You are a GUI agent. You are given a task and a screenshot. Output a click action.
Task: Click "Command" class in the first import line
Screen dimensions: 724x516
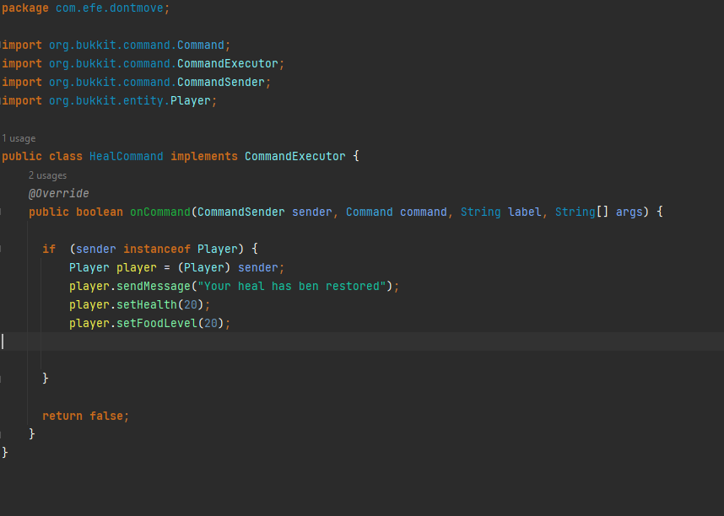[x=200, y=46]
